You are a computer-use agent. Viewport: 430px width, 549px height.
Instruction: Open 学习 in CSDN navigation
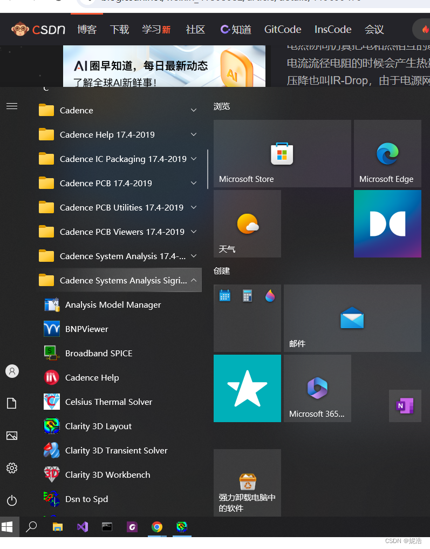point(156,29)
